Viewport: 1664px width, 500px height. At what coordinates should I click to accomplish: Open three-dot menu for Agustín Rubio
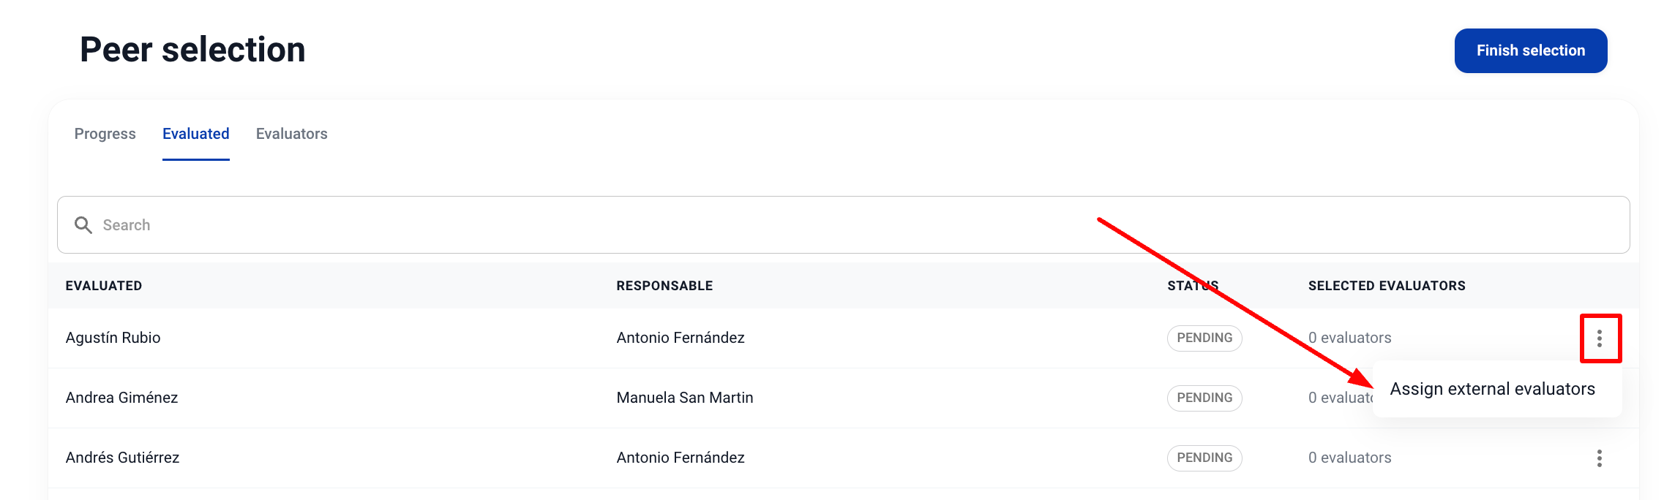point(1600,338)
